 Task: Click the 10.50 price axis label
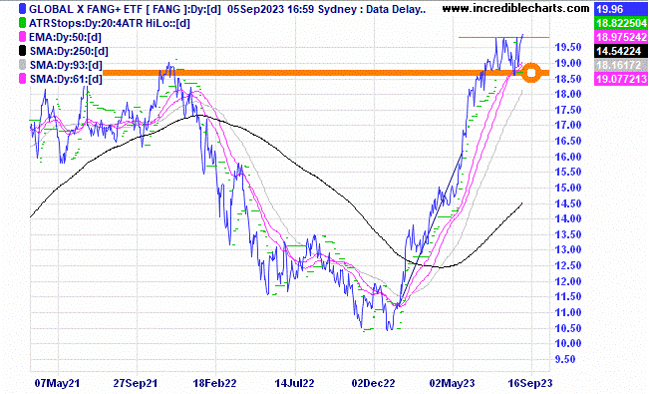point(568,328)
